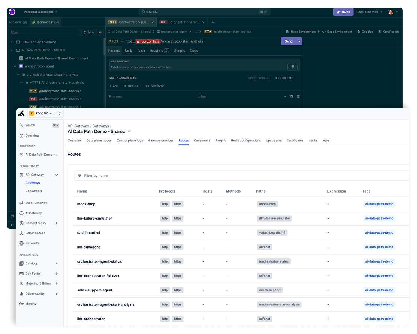Image resolution: width=417 pixels, height=334 pixels.
Task: Open the Docs tab in Insomnia
Action: tap(193, 51)
